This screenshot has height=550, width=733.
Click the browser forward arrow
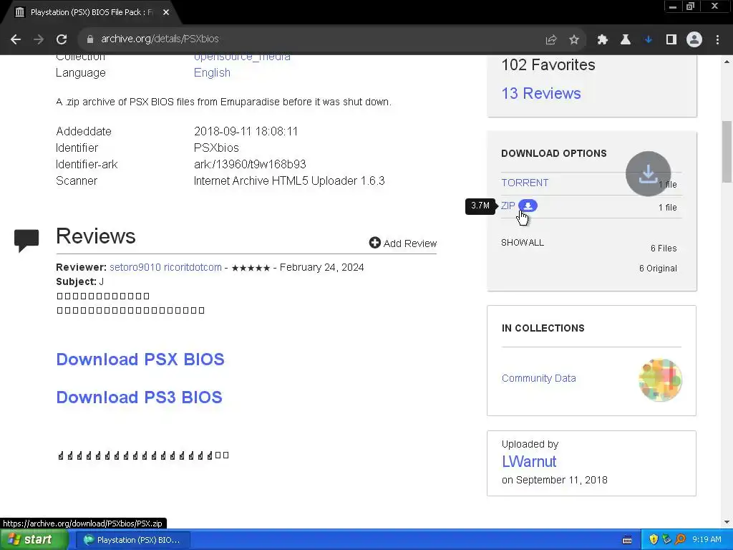pyautogui.click(x=39, y=39)
